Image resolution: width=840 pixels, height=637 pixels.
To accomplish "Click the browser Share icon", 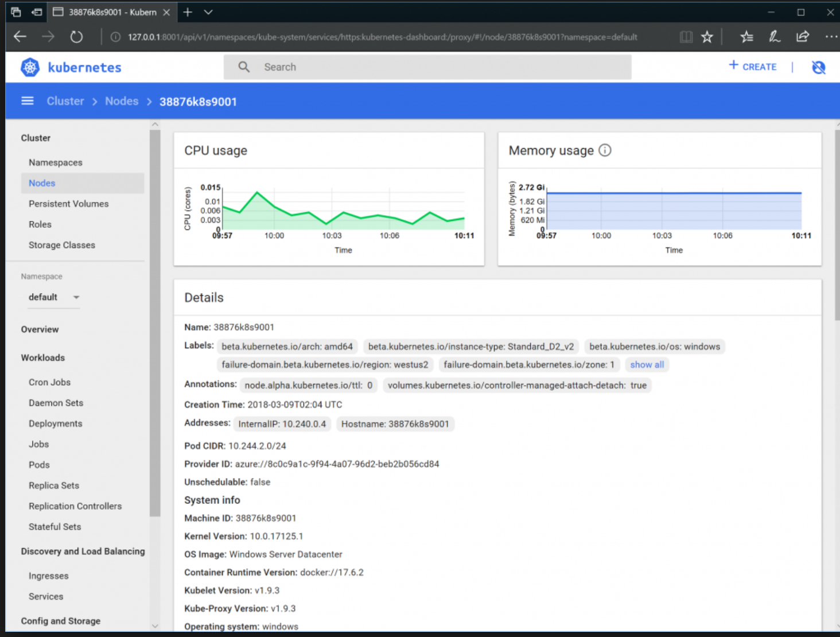I will coord(802,37).
